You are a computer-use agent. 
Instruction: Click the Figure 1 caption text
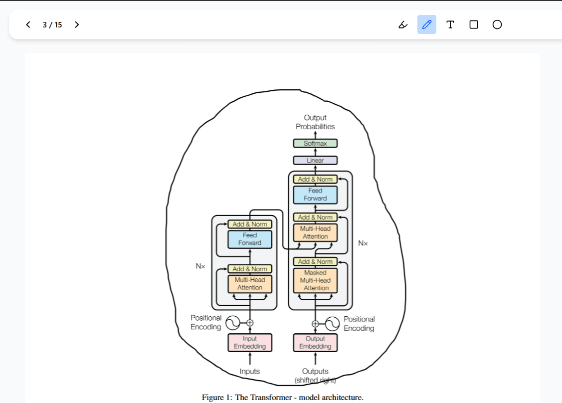pos(282,398)
